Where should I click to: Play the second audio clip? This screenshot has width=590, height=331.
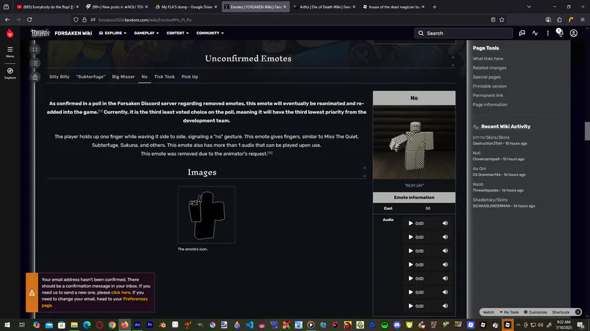410,237
